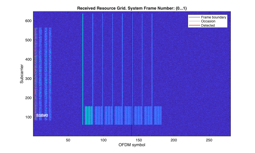Screen dimensions: 255x153
Task: Click the red detected SSB rectangle
Action: (x=35, y=74)
